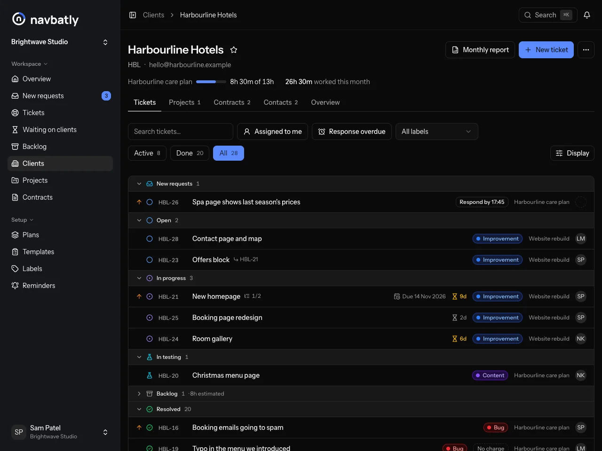Create a New ticket
The image size is (602, 451).
tap(546, 50)
